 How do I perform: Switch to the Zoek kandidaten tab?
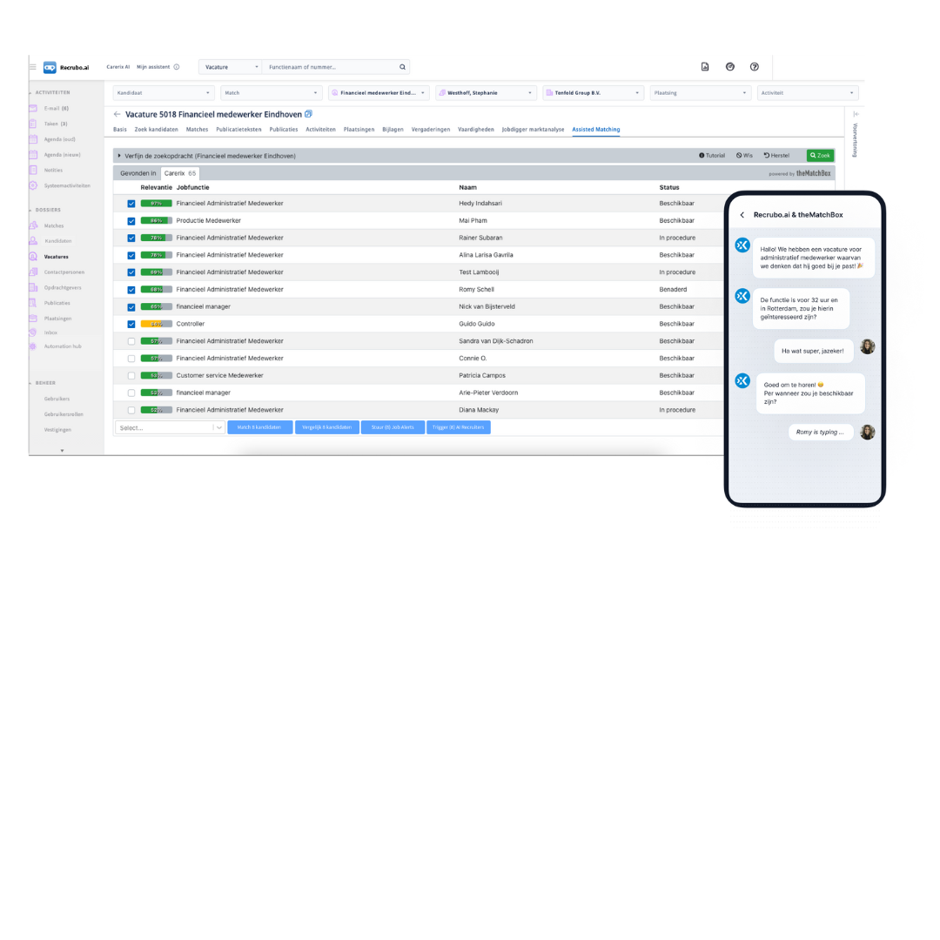click(157, 130)
